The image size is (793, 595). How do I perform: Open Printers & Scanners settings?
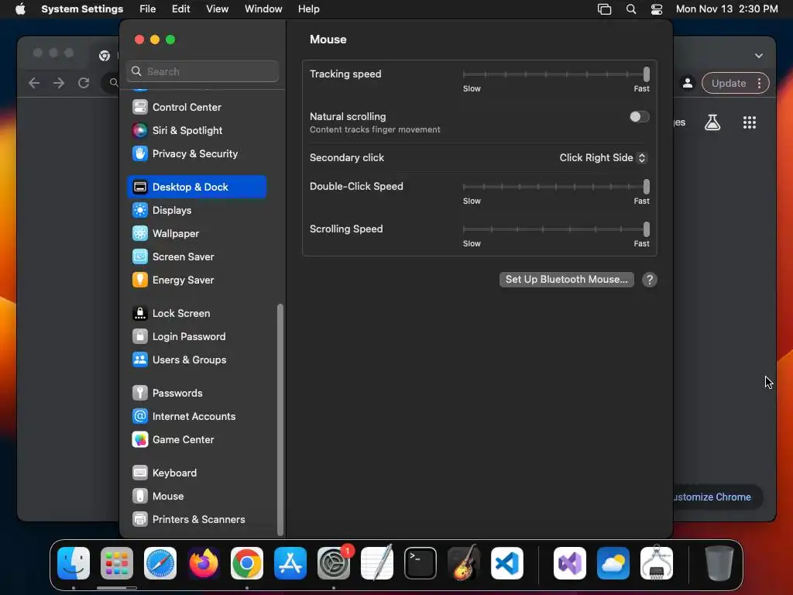(x=197, y=520)
